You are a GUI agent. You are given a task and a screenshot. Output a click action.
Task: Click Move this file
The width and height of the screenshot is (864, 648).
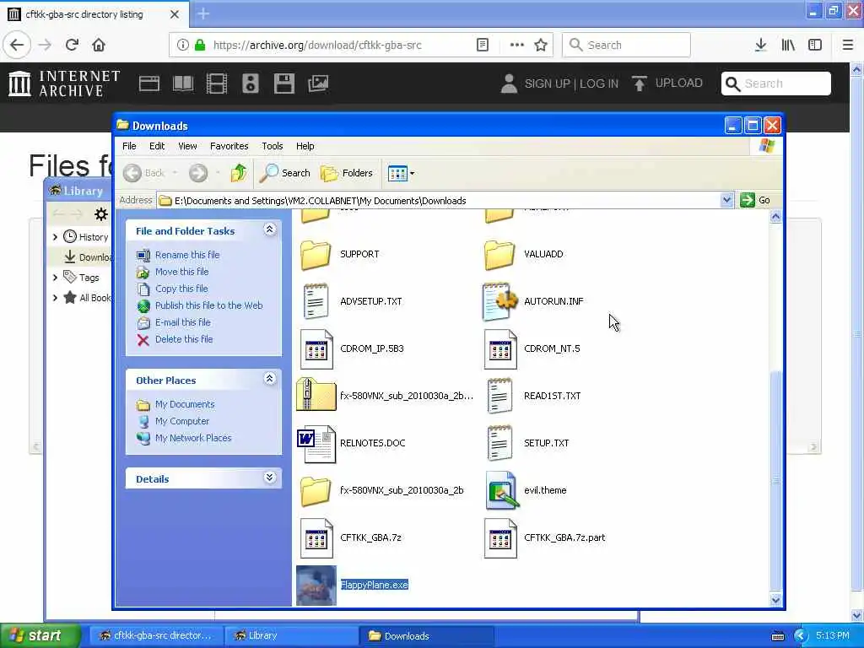point(182,272)
